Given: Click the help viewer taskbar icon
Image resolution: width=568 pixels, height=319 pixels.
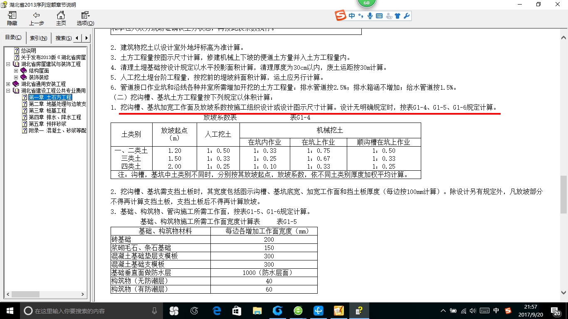Looking at the screenshot, I should tap(359, 311).
